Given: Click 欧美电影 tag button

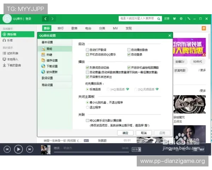Looking at the screenshot, I should pos(180,70).
